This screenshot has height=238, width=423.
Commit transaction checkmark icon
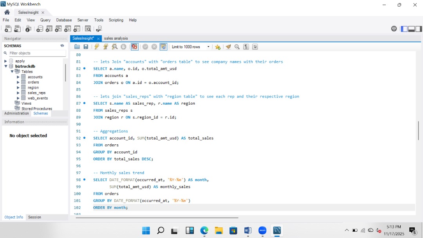click(x=145, y=47)
